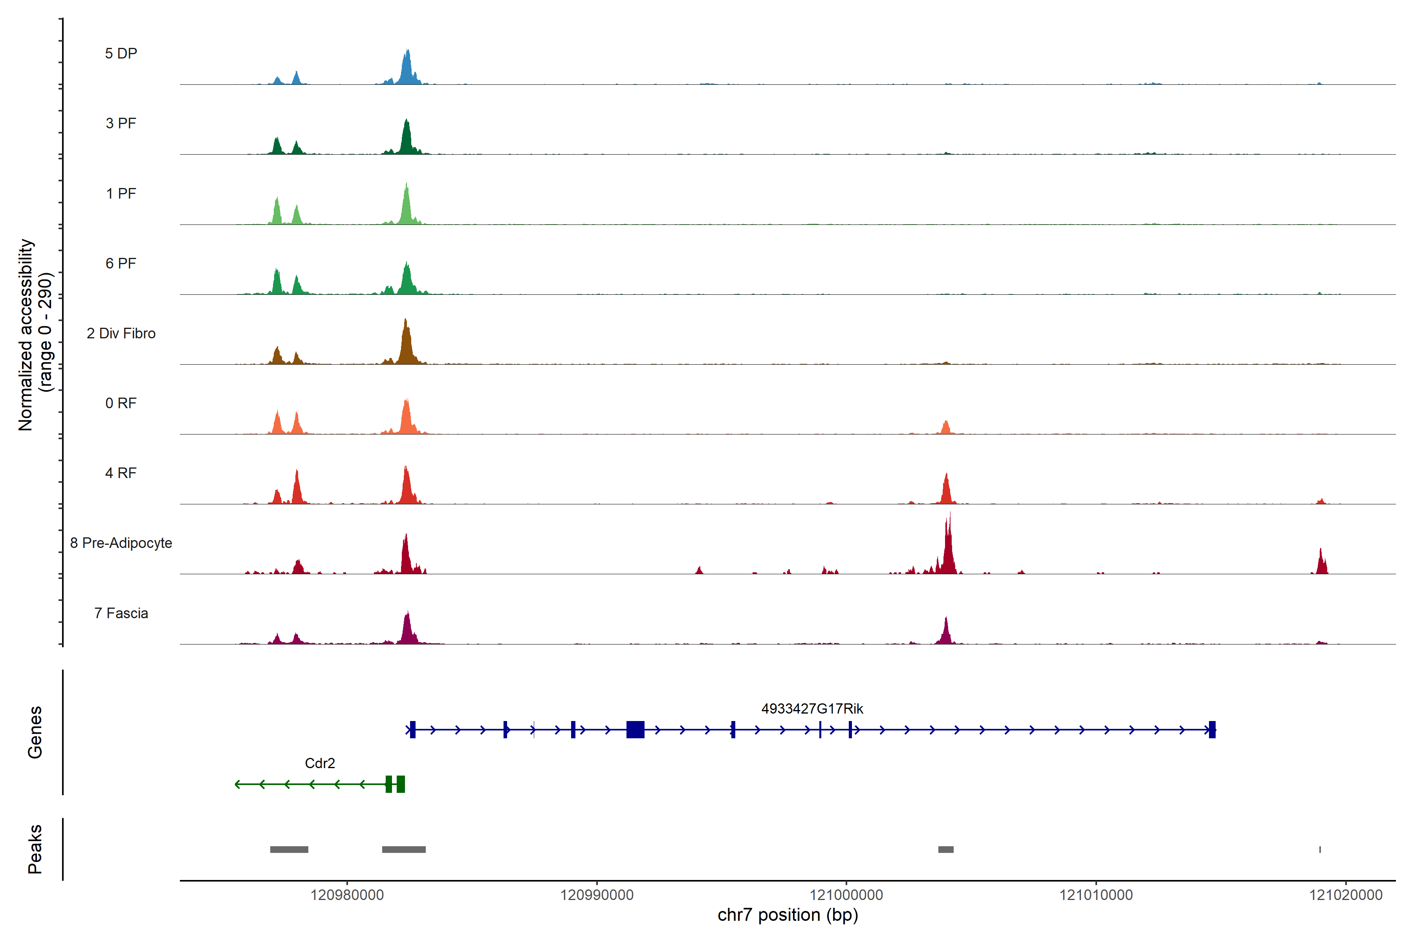
Task: Select the 2 Div Fibro label
Action: coord(121,333)
